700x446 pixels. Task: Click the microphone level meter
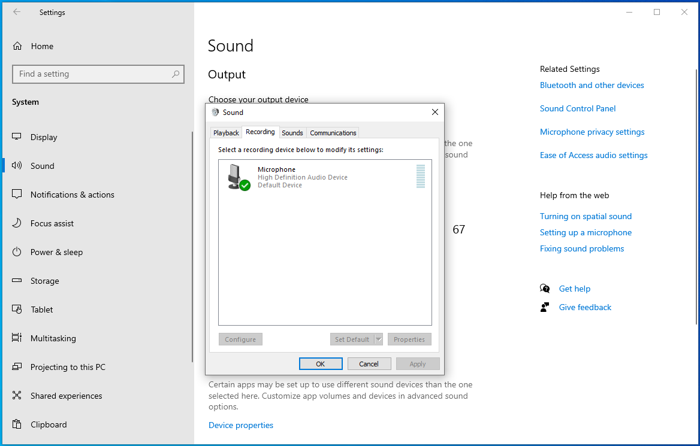(421, 176)
